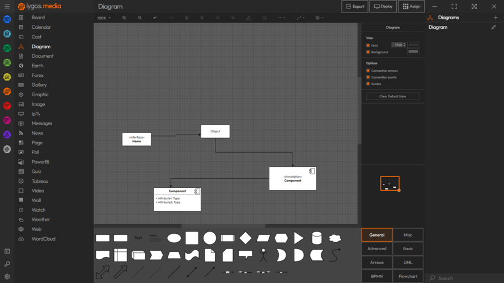Open the hamburger menu at top left
504x283 pixels.
(7, 6)
